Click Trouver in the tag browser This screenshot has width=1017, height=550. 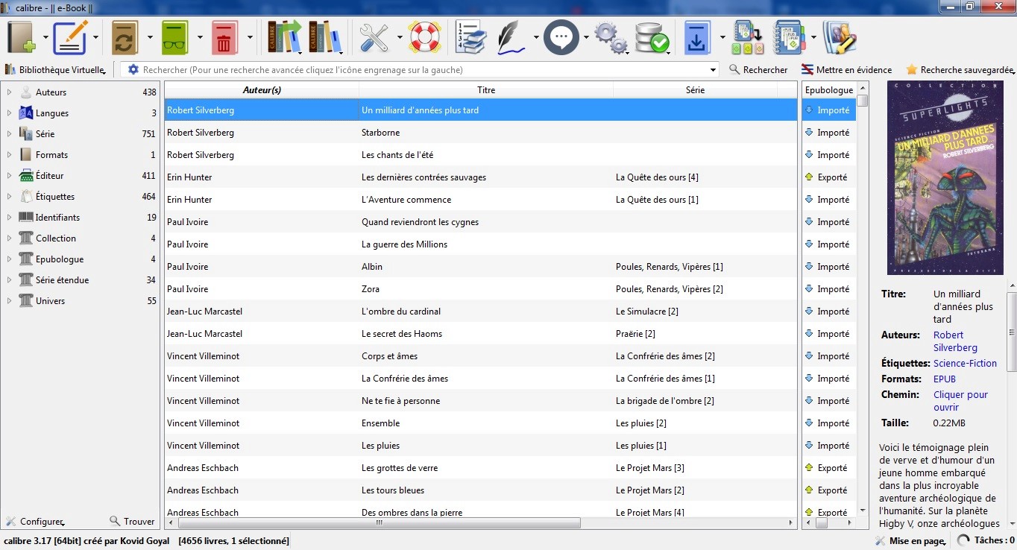click(x=132, y=522)
